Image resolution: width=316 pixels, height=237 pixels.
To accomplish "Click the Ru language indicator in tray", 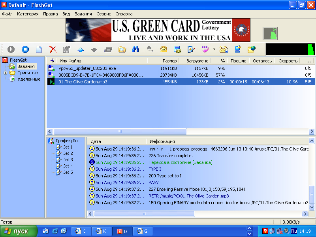I will 294,231.
